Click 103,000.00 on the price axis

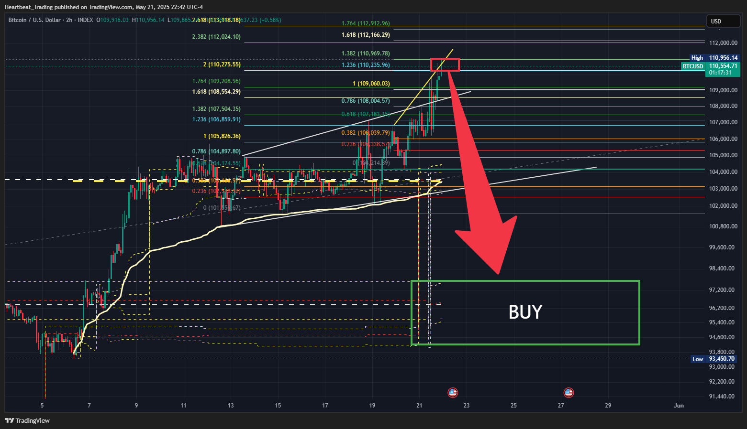pyautogui.click(x=723, y=189)
